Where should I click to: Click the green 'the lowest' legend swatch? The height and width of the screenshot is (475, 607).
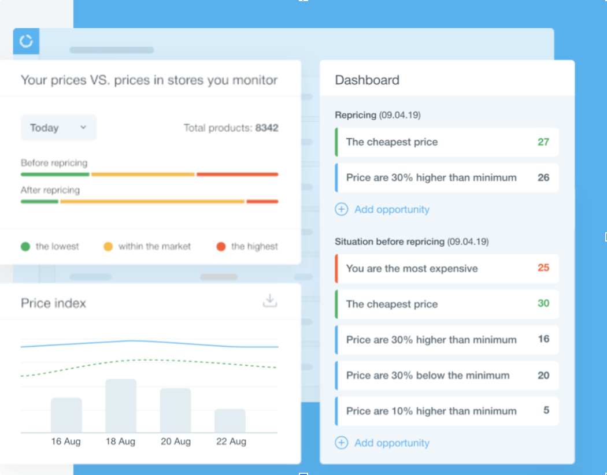point(27,246)
